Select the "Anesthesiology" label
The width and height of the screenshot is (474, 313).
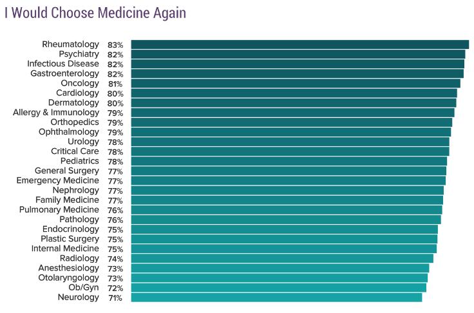68,268
